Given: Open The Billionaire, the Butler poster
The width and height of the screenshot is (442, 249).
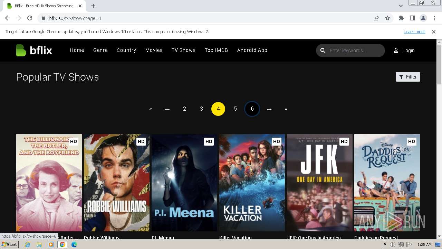Looking at the screenshot, I should pyautogui.click(x=49, y=183).
